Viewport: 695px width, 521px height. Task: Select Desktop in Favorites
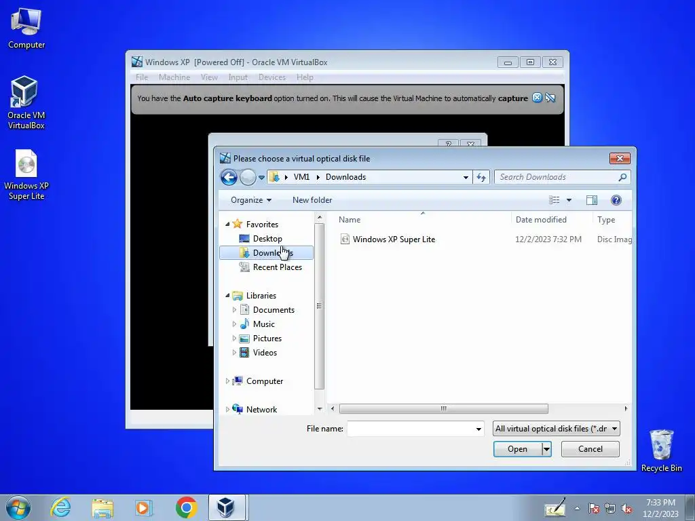(x=267, y=239)
